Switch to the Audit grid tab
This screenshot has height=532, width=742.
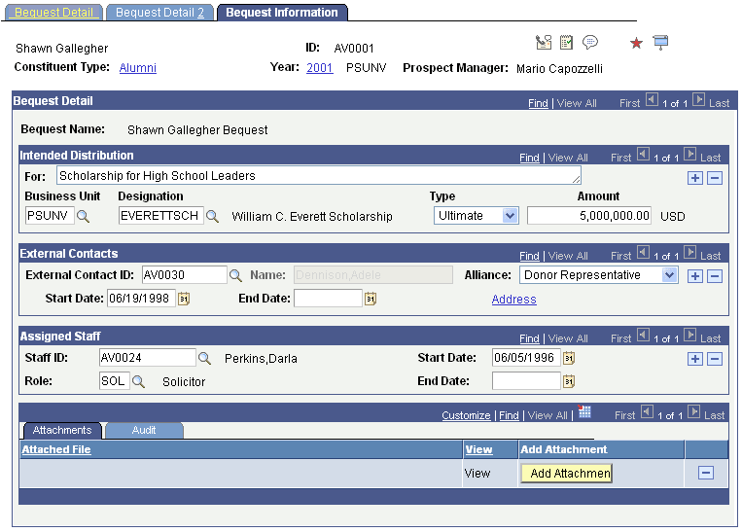point(144,430)
